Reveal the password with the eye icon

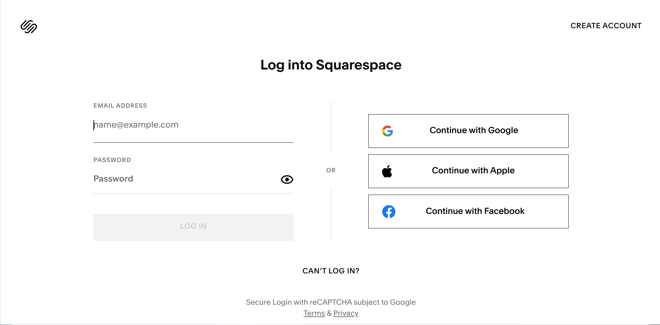287,179
